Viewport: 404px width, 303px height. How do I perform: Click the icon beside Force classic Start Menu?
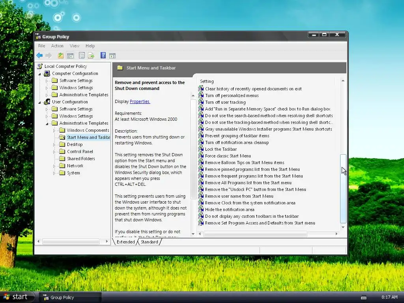(201, 155)
